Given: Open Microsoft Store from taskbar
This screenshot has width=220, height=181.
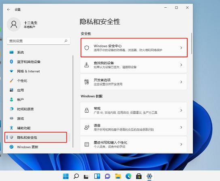Looking at the screenshot, I should click(x=139, y=176).
